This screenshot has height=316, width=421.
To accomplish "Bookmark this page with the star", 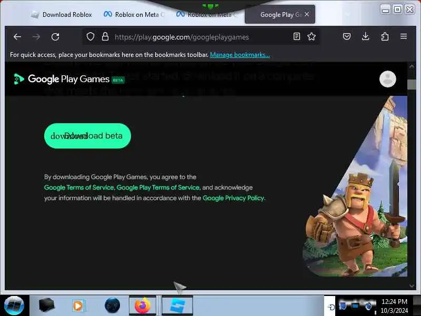I will pyautogui.click(x=312, y=36).
